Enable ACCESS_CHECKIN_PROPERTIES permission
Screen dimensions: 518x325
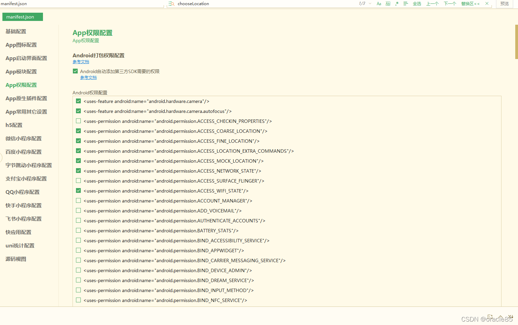click(78, 121)
